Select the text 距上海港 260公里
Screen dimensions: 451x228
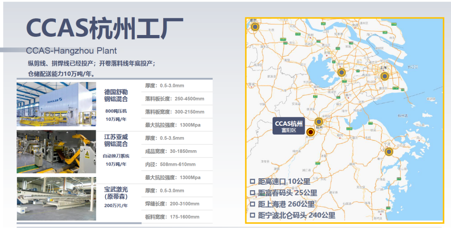tap(286, 204)
